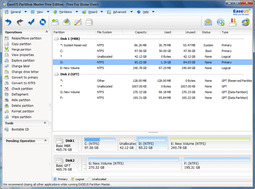Click the Convert to primary icon
This screenshot has width=255, height=189.
pos(6,77)
